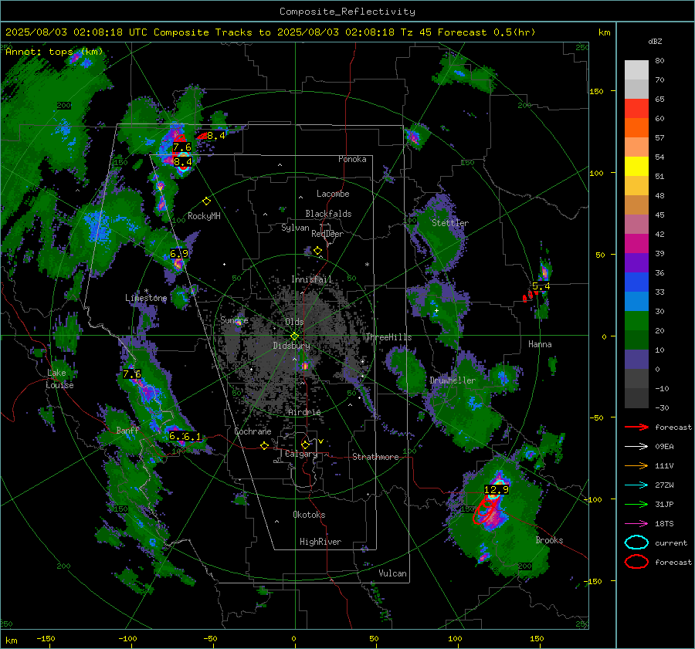Click the Cochrane city label
Viewport: 695px width, 649px height.
253,431
